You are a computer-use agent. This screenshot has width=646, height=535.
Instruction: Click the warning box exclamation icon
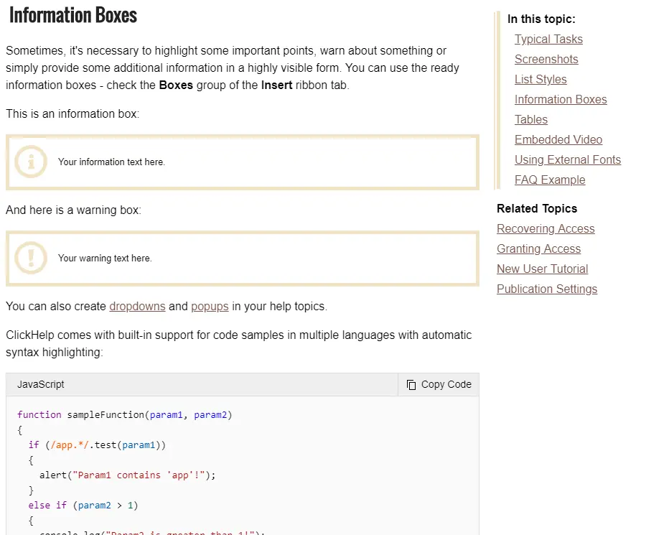31,258
